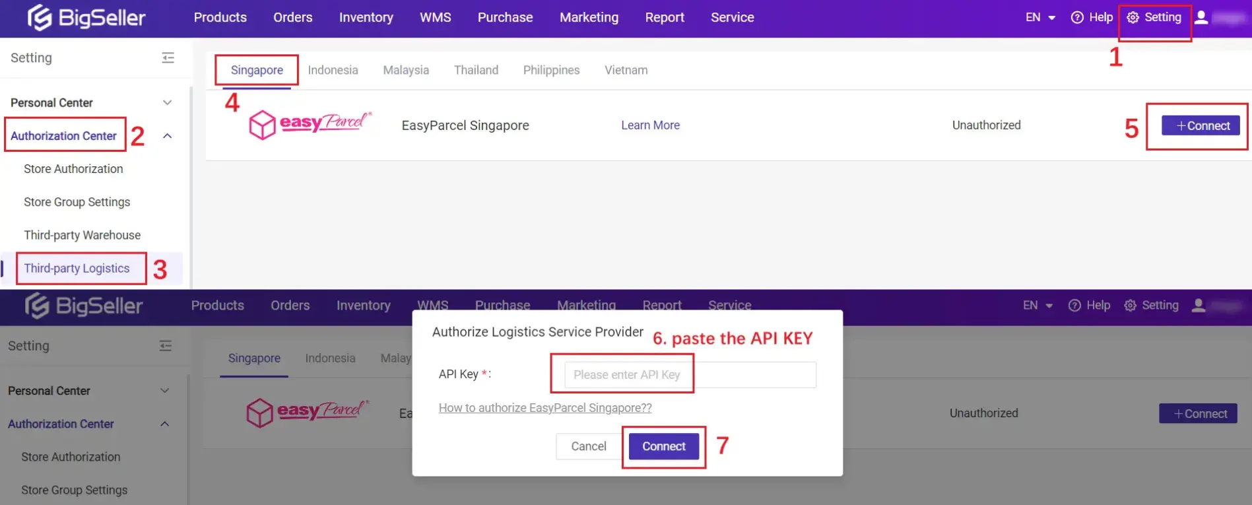Click the Setting gear icon in top bar
Image resolution: width=1252 pixels, height=505 pixels.
(1133, 18)
